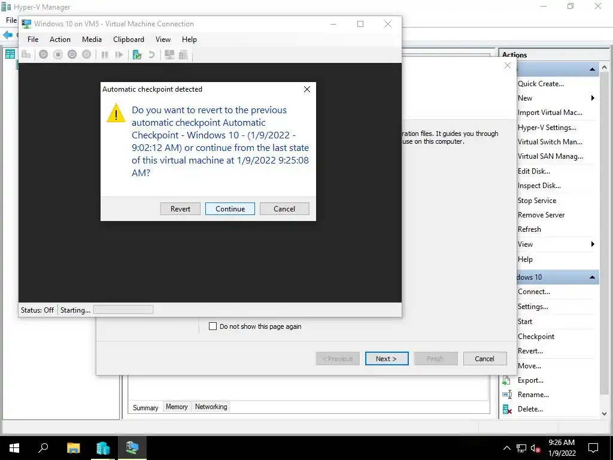Open Help menu in VM Connection
The height and width of the screenshot is (460, 613).
pyautogui.click(x=189, y=39)
